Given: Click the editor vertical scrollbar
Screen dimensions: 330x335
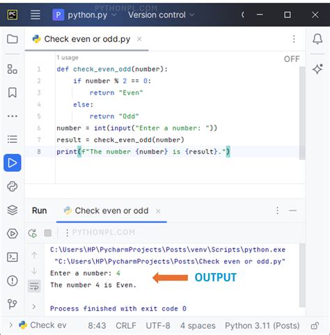Looking at the screenshot, I should click(302, 113).
